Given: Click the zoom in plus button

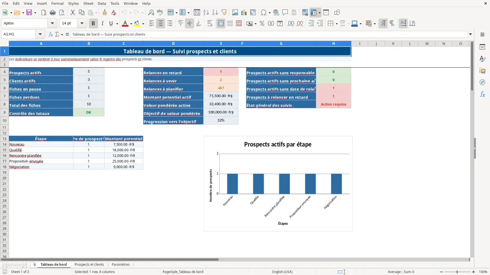Looking at the screenshot, I should click(x=474, y=272).
